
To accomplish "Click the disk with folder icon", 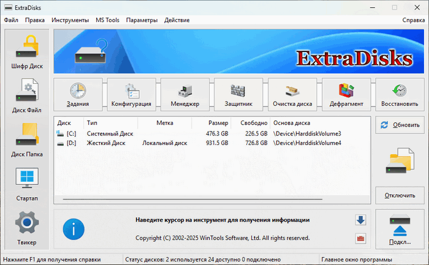I will [400, 160].
